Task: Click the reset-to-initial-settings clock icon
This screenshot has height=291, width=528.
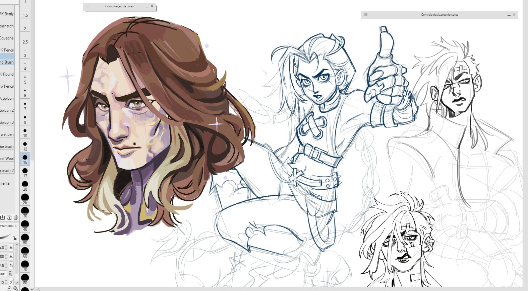Action: [9, 288]
